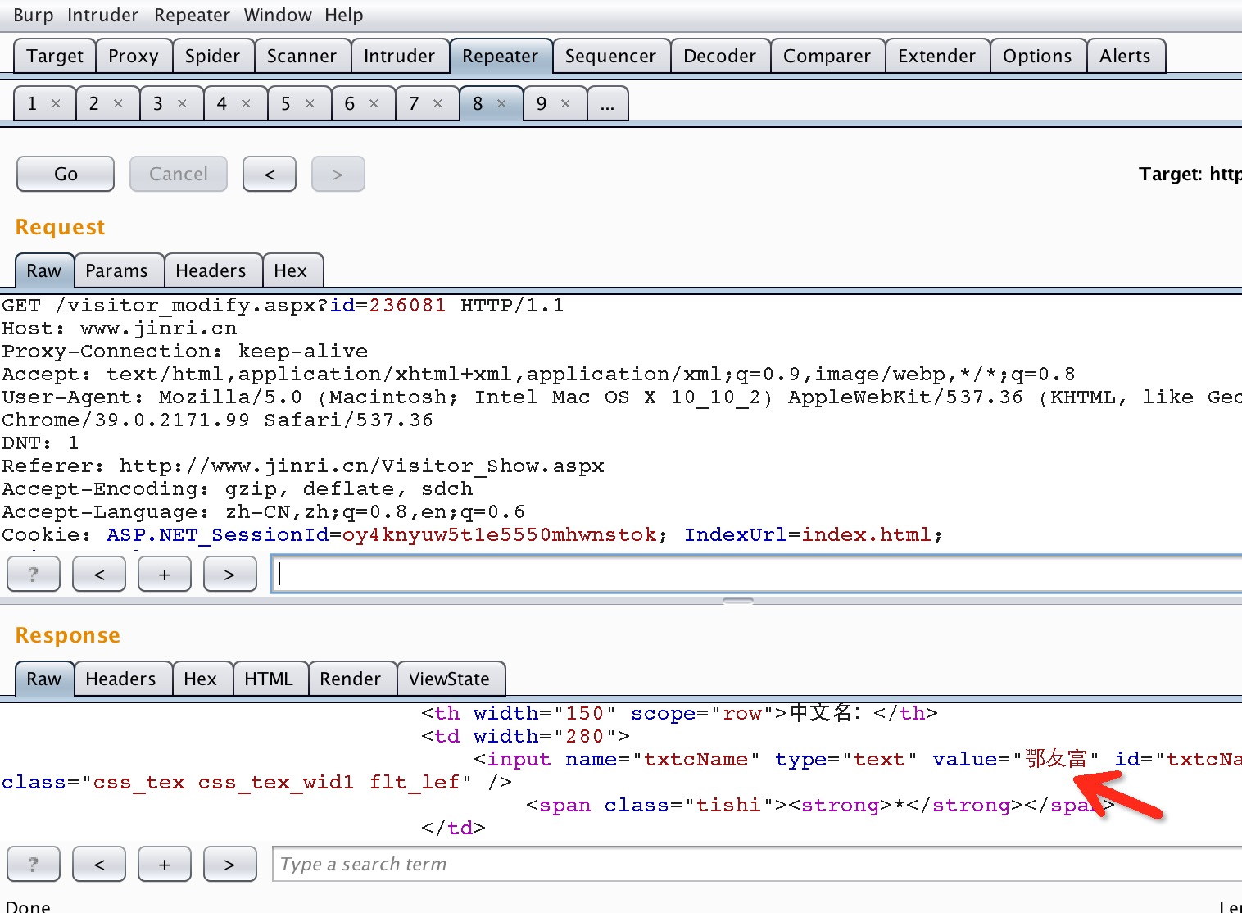The height and width of the screenshot is (913, 1242).
Task: Go back in request history with < button
Action: point(270,174)
